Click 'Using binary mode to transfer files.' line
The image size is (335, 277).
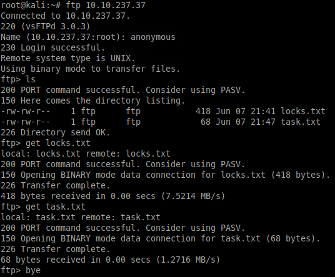point(91,69)
